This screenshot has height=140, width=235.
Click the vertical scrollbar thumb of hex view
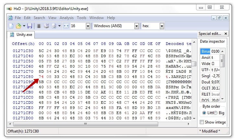tap(194, 64)
